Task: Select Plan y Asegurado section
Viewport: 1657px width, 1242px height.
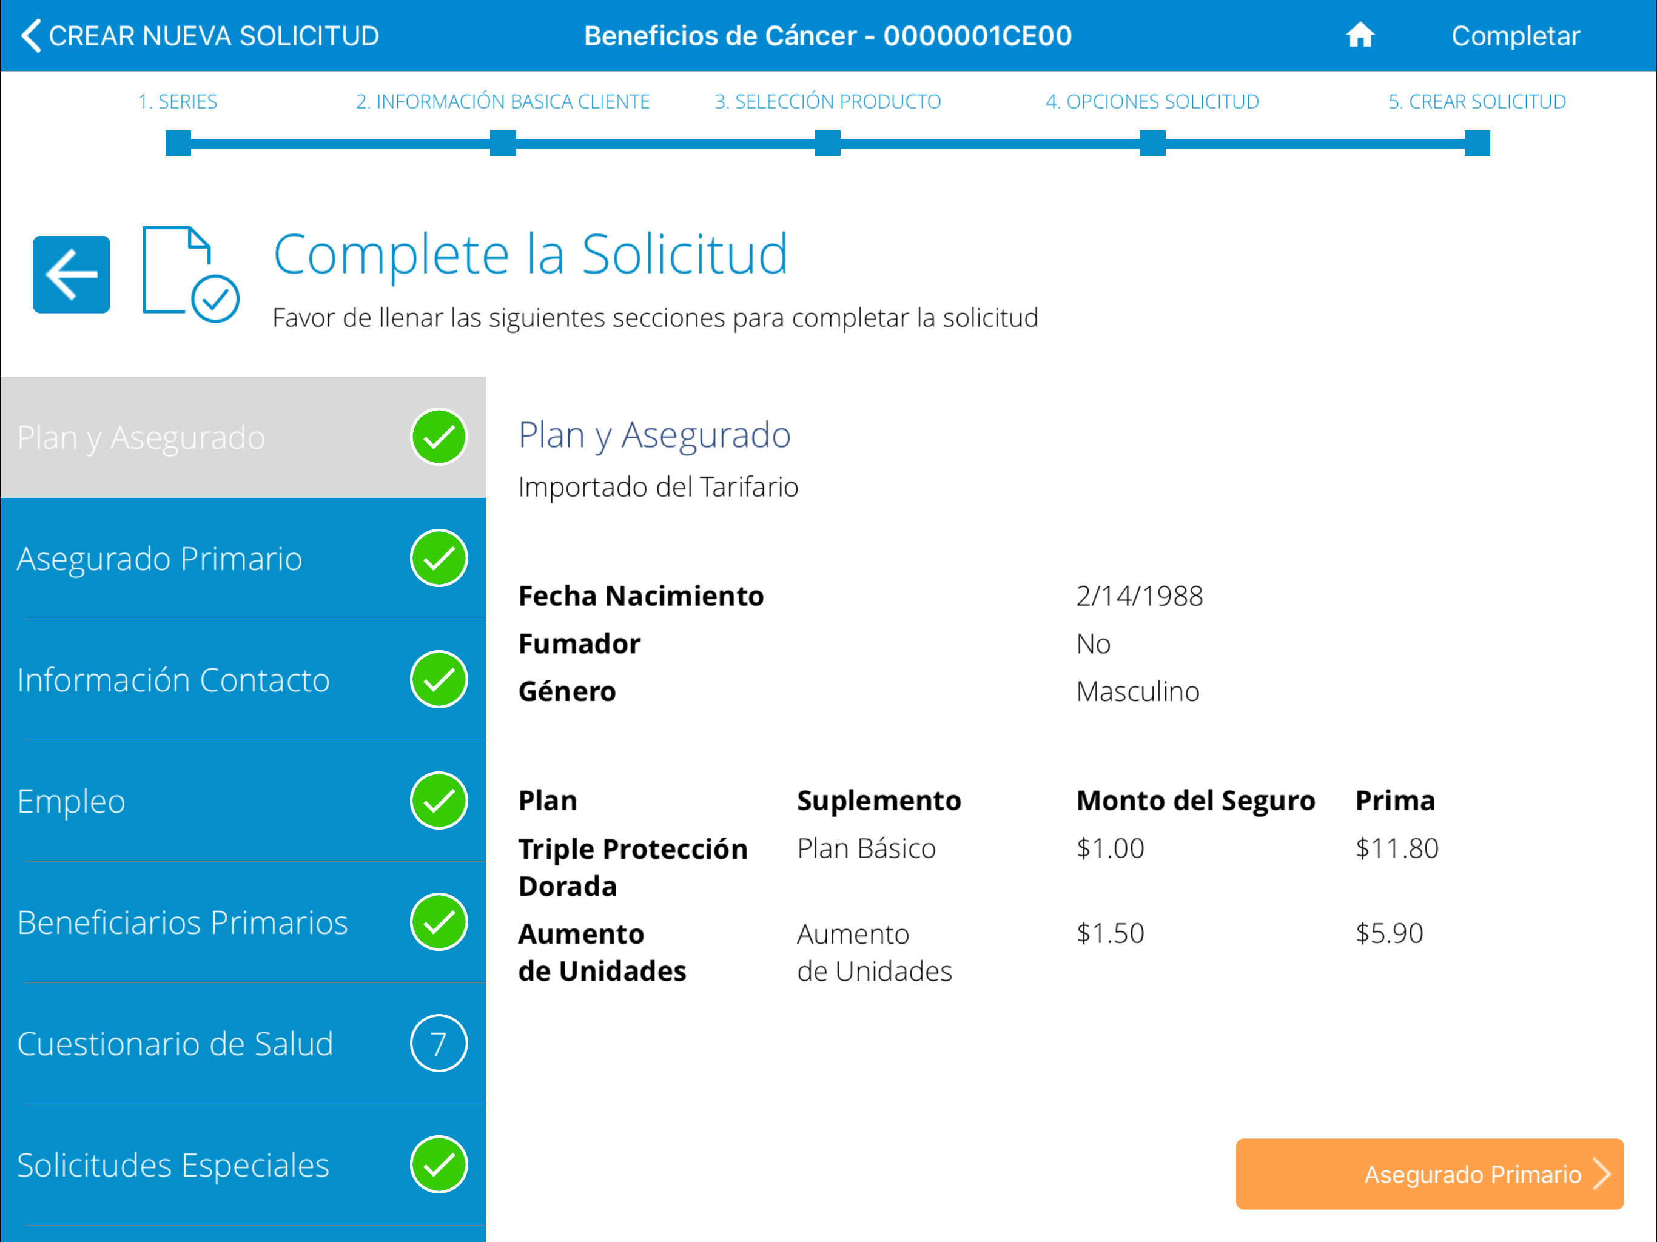Action: click(x=243, y=437)
